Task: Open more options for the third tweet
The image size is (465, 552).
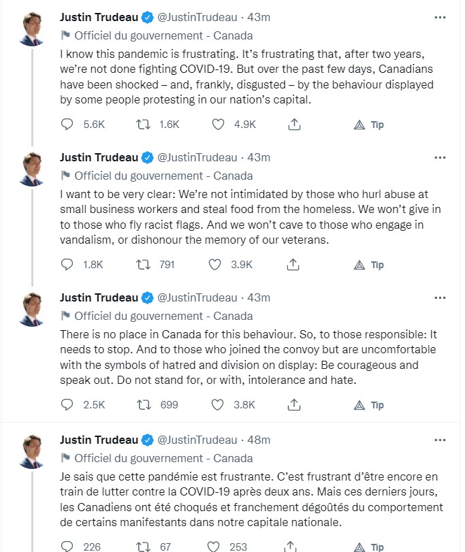Action: click(x=440, y=298)
